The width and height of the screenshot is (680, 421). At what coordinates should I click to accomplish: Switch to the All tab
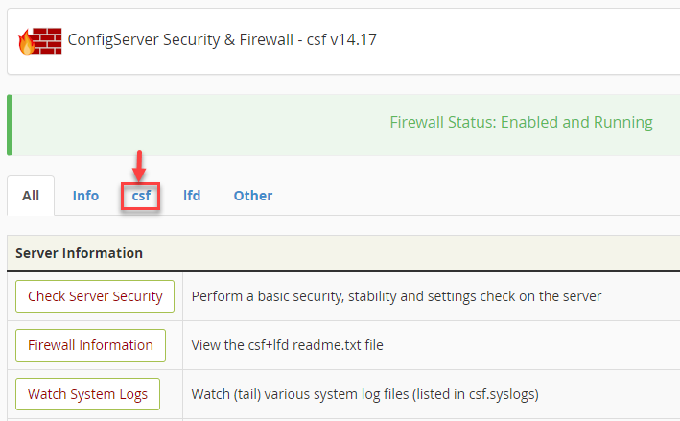pos(31,196)
